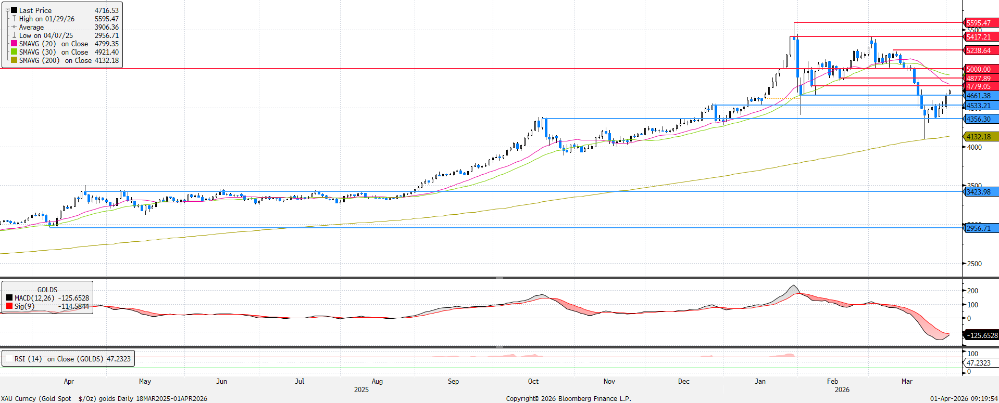Click the 5238.64 resistance level tag
This screenshot has width=999, height=403.
[980, 50]
